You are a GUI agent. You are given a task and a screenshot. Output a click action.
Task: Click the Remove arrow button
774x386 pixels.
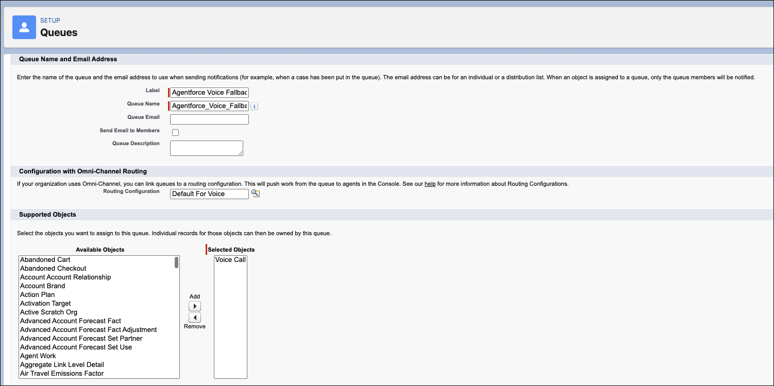[195, 318]
